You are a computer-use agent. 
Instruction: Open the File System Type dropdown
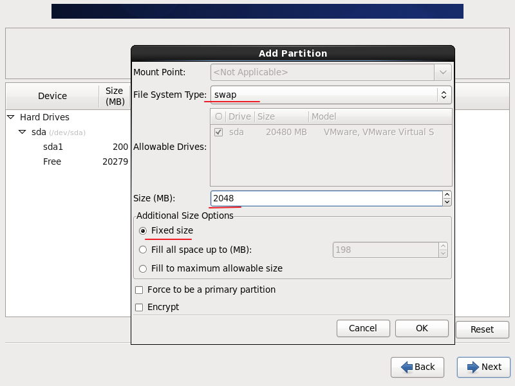click(331, 95)
